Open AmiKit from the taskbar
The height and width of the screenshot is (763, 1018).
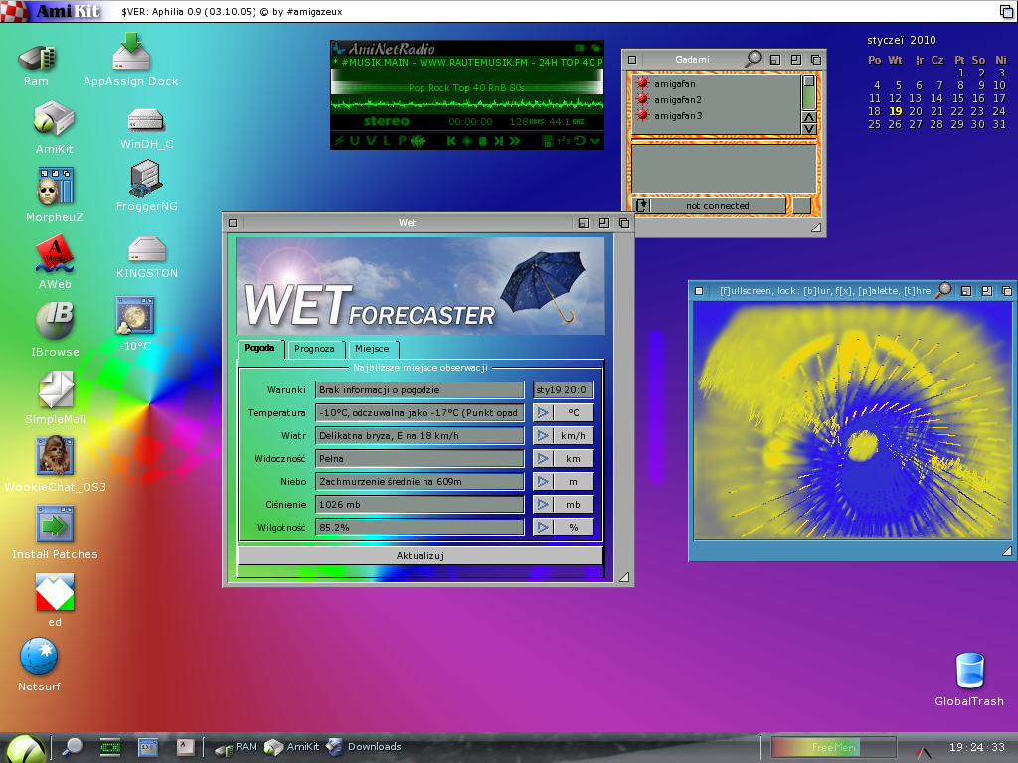coord(292,747)
